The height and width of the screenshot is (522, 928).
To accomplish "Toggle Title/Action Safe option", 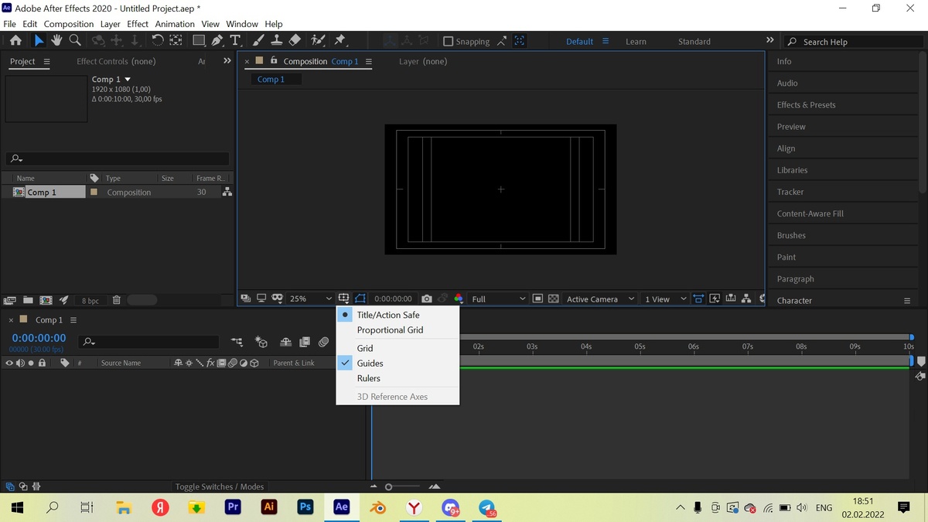I will [x=388, y=315].
